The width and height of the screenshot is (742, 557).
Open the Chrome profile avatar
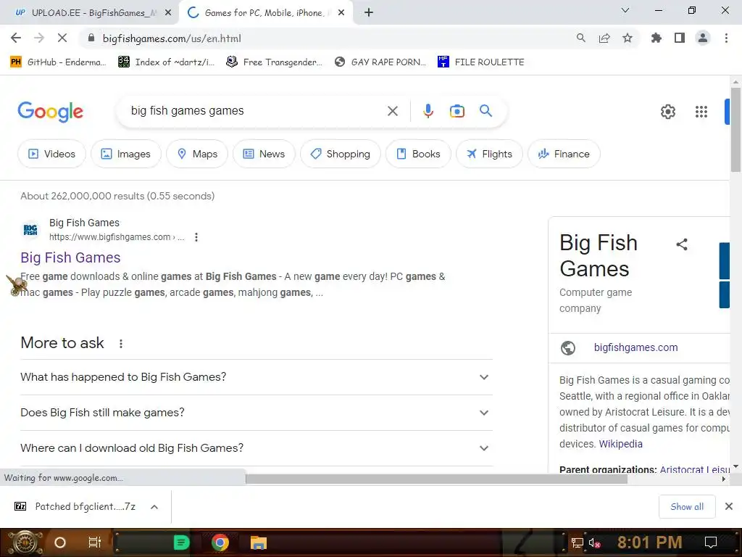703,38
